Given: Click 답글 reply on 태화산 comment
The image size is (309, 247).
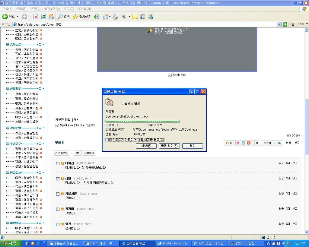Looking at the screenshot, I should (281, 163).
